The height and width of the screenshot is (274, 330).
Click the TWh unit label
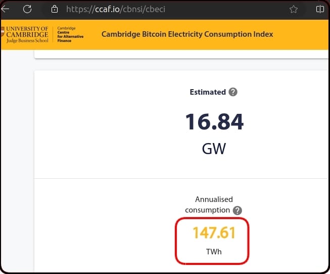214,251
